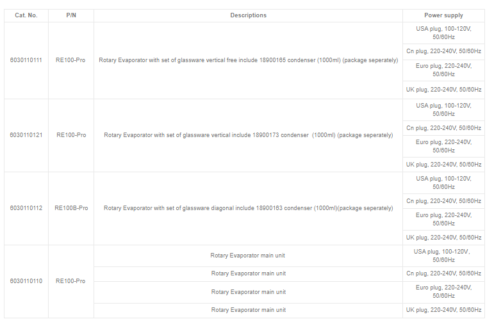Click the RE100B-Pro part number cell
494x326 pixels.
[71, 208]
